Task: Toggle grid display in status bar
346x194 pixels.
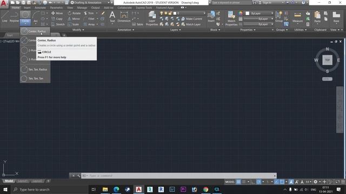Action: pyautogui.click(x=238, y=182)
